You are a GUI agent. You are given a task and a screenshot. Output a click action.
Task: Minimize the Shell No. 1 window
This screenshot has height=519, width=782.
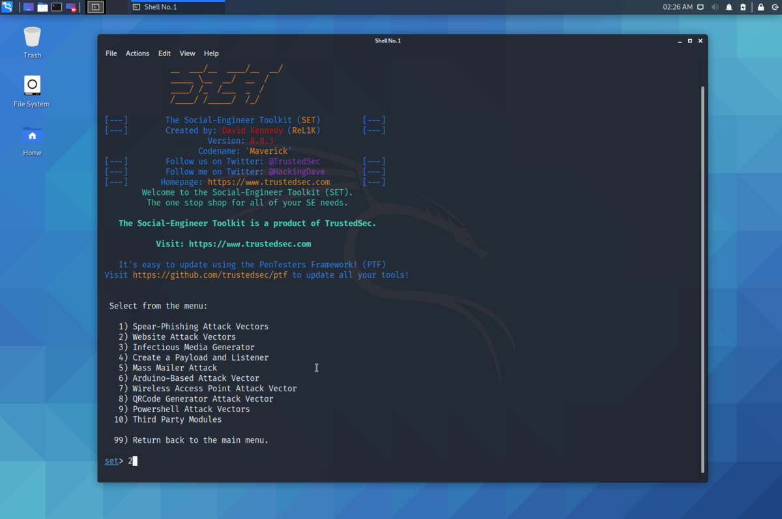(680, 40)
